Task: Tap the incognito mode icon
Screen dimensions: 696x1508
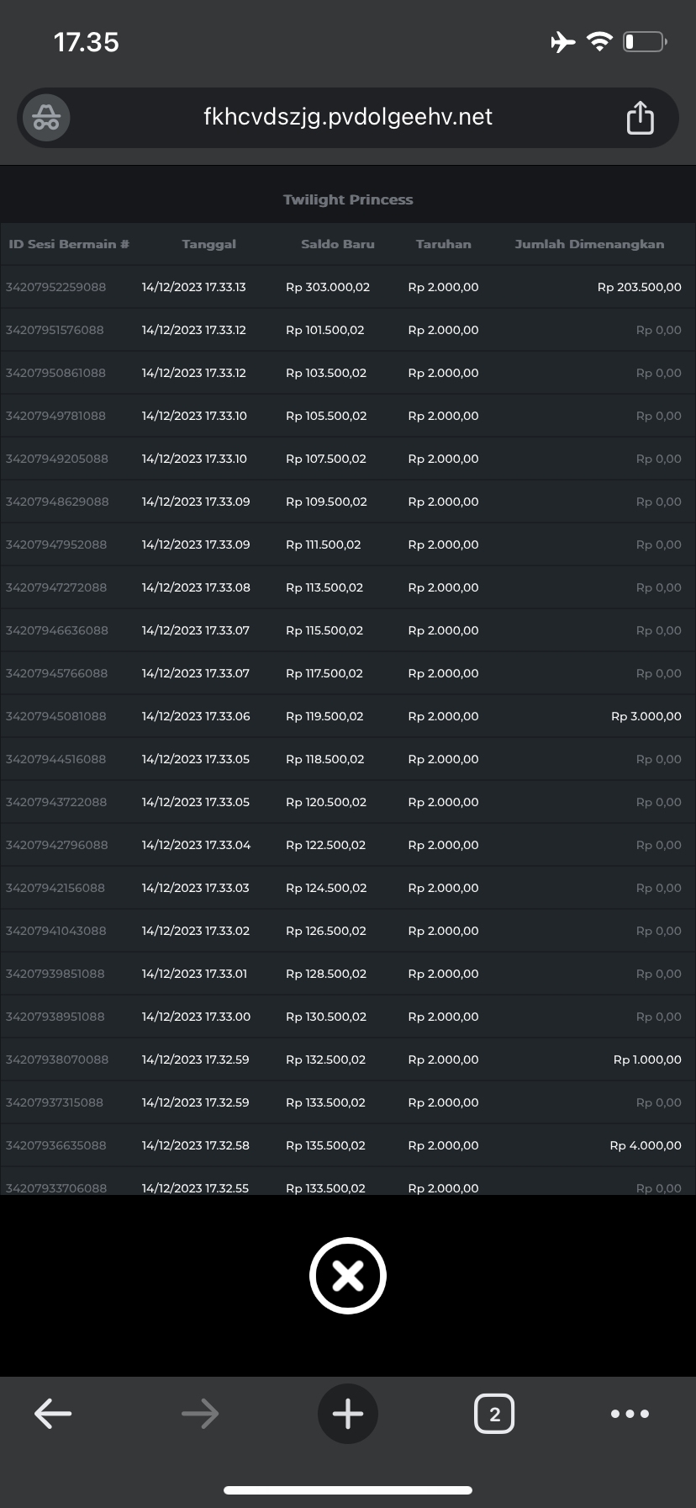Action: click(x=46, y=118)
